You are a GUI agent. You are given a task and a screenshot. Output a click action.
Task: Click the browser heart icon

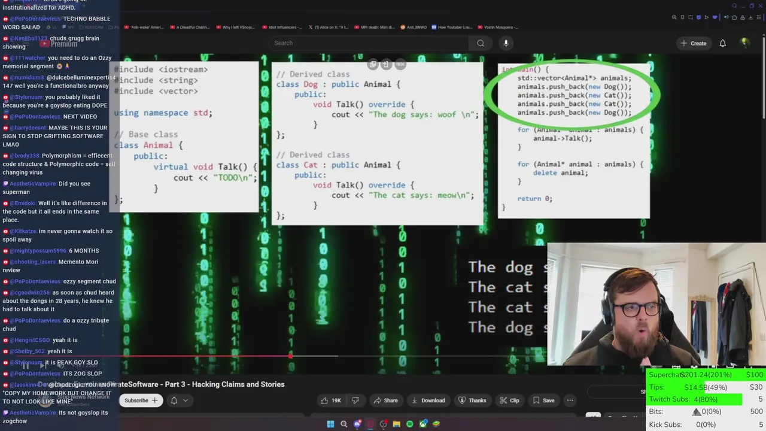[x=714, y=17]
